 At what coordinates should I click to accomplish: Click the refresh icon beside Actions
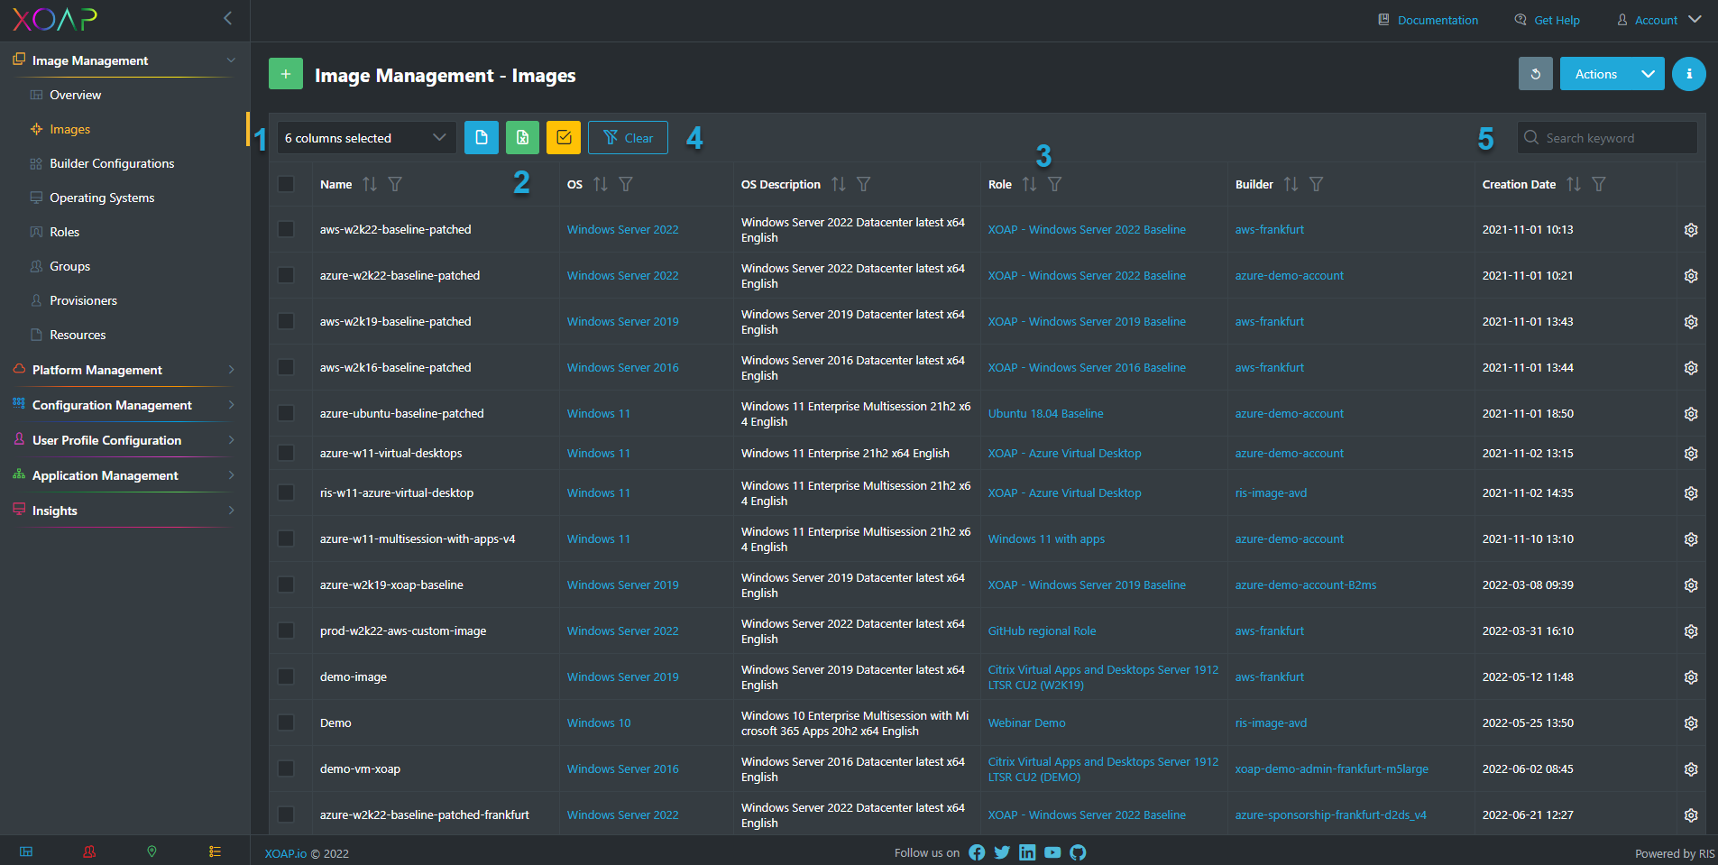1535,74
